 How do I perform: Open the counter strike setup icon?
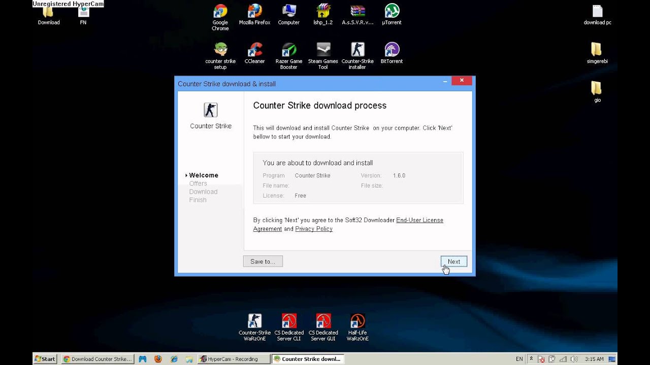pyautogui.click(x=220, y=56)
